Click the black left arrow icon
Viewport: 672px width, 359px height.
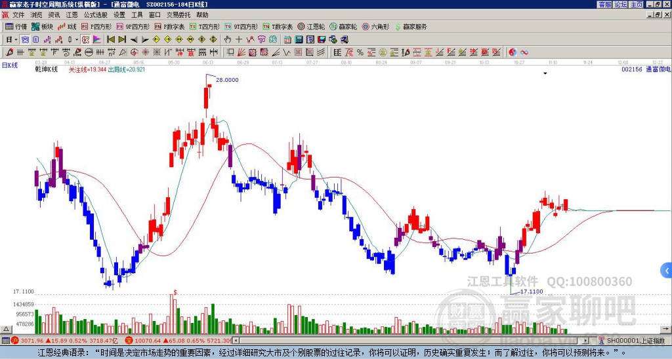[134, 40]
